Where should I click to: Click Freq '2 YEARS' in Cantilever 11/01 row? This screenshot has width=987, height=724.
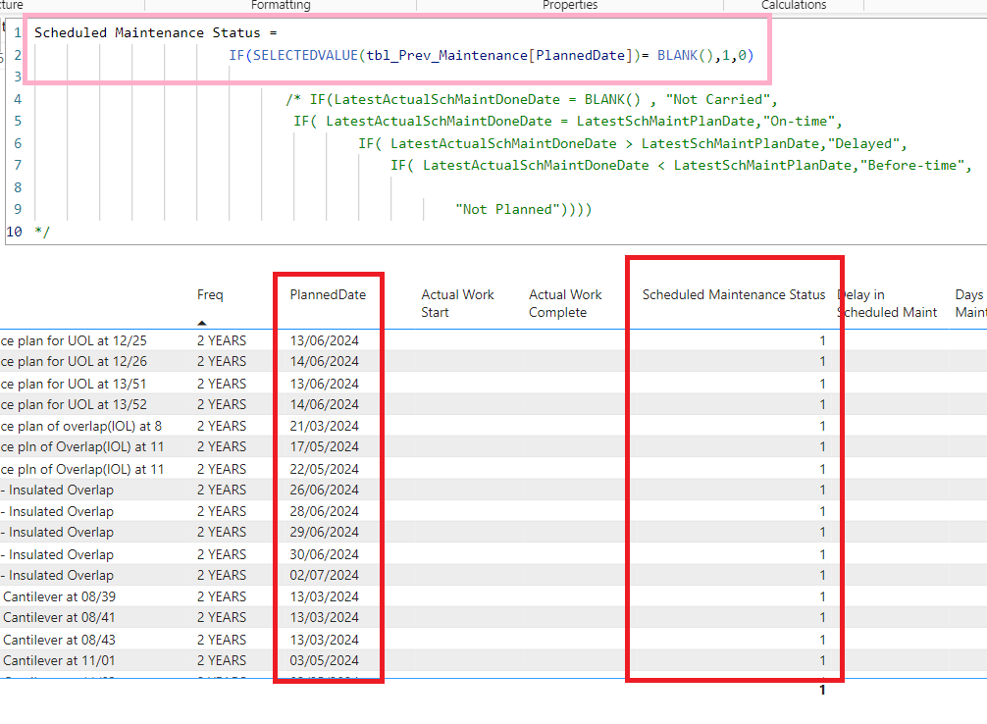pos(222,660)
